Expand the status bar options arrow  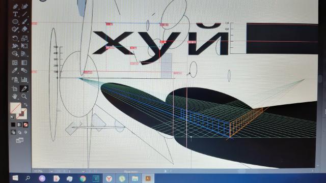[166, 171]
